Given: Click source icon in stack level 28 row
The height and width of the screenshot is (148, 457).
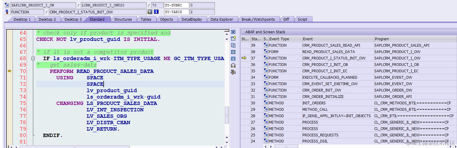Looking at the screenshot, I should pyautogui.click(x=266, y=116).
